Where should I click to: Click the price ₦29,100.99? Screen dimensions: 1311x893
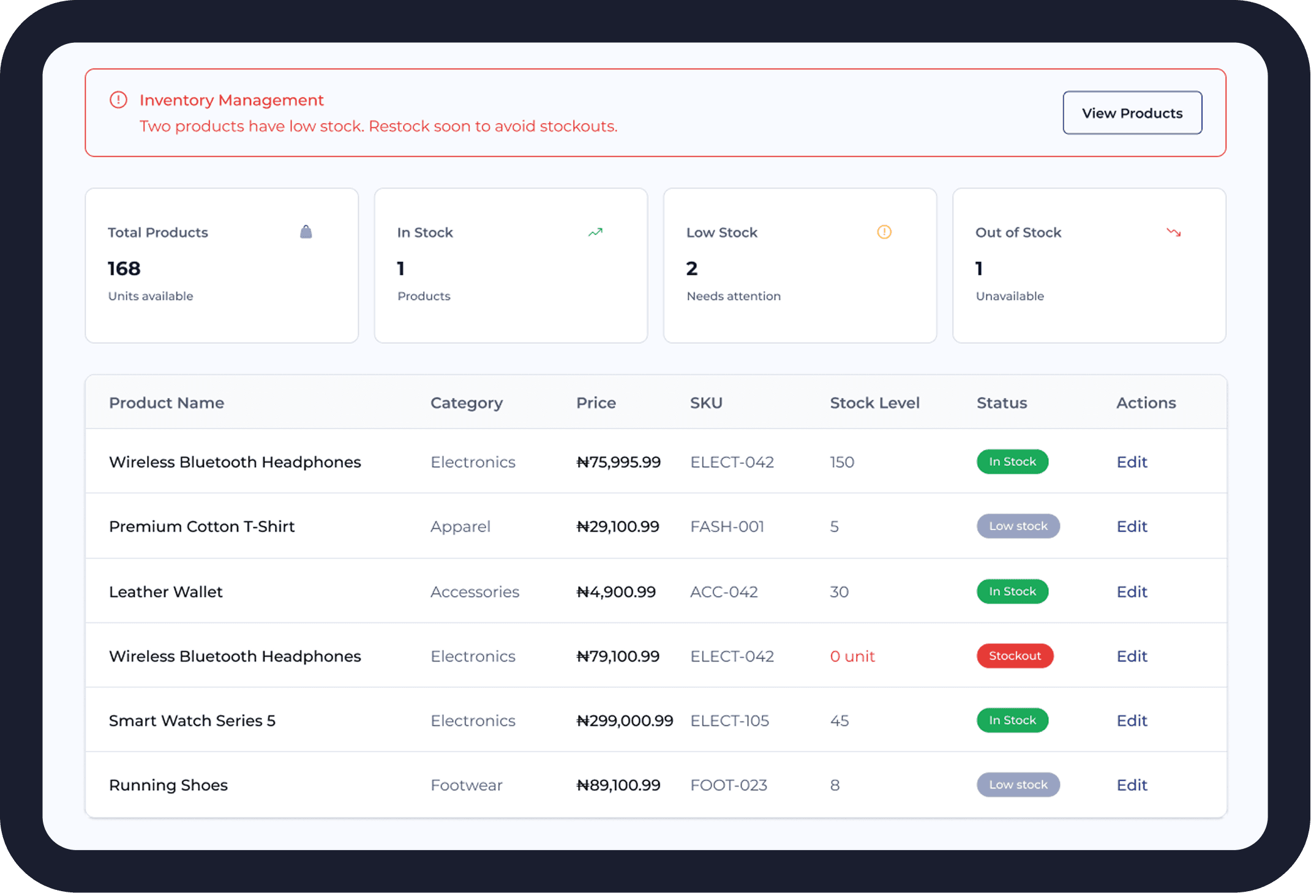[x=618, y=526]
